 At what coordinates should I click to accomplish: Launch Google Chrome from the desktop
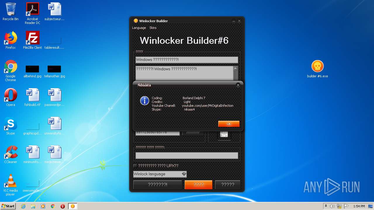[11, 71]
